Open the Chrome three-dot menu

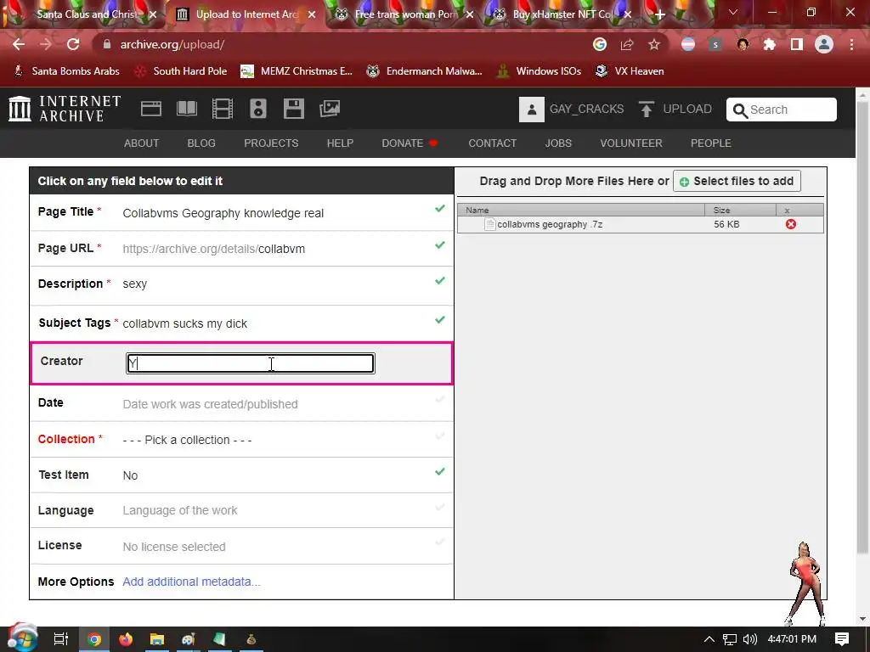click(851, 44)
